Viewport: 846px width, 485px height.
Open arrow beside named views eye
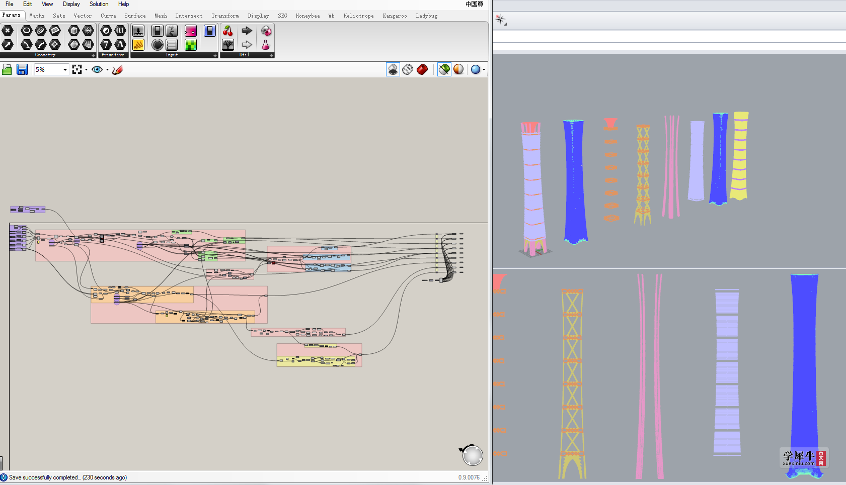point(107,70)
